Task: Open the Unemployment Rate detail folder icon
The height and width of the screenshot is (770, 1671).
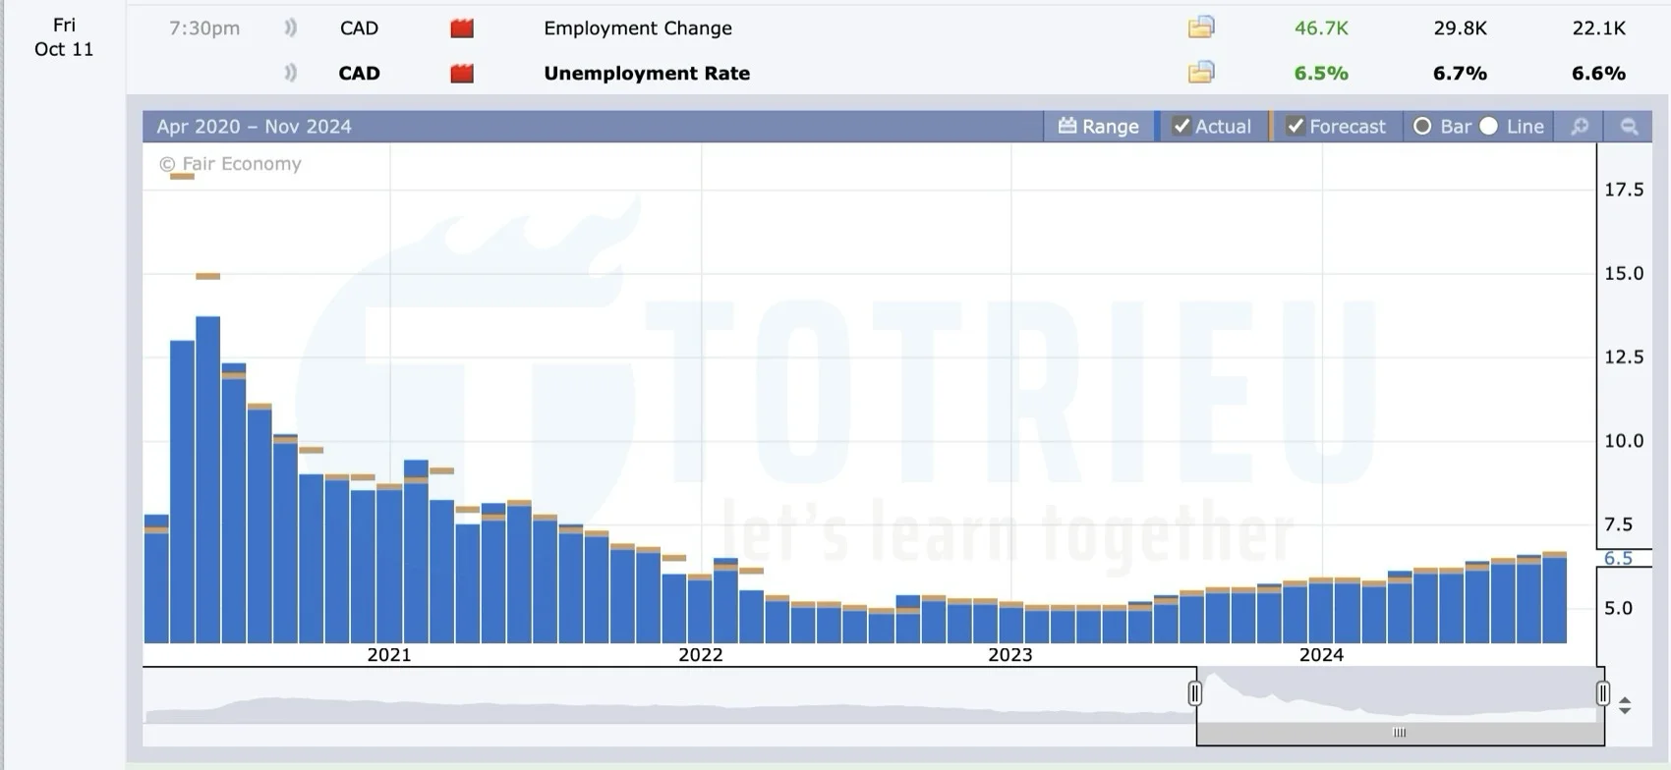Action: pos(1201,73)
